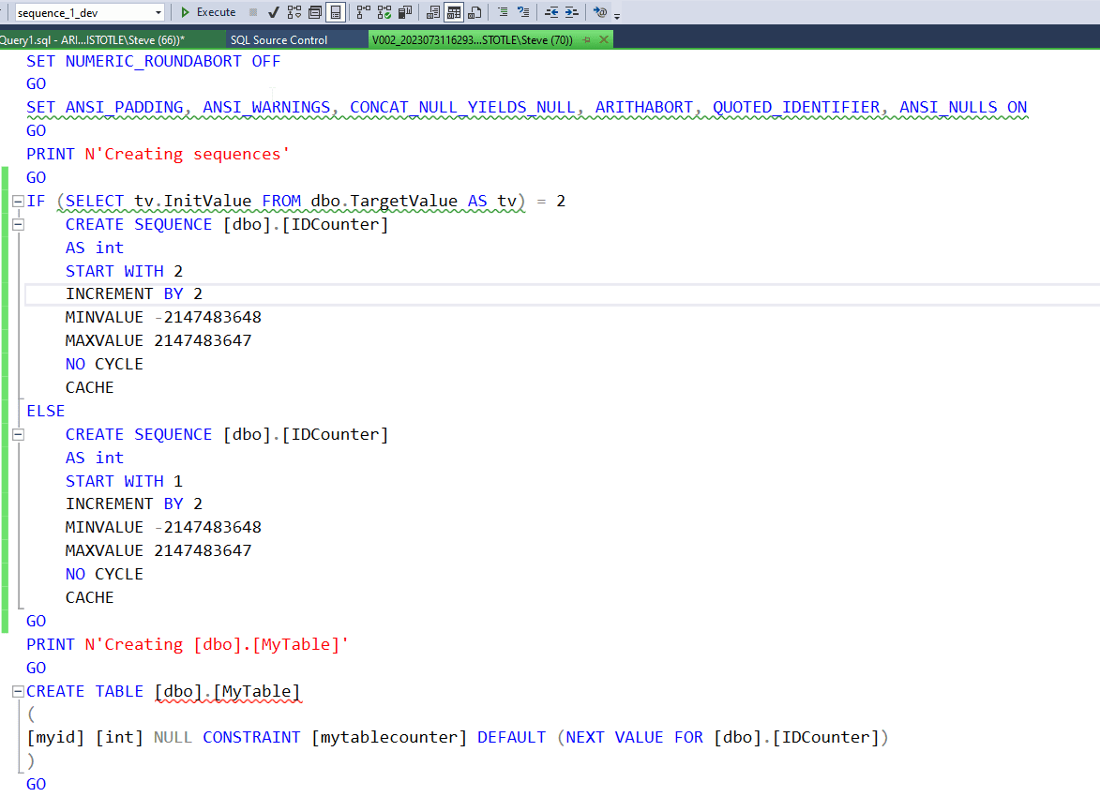Click the CACHE line above ELSE
The width and height of the screenshot is (1100, 797).
(89, 388)
